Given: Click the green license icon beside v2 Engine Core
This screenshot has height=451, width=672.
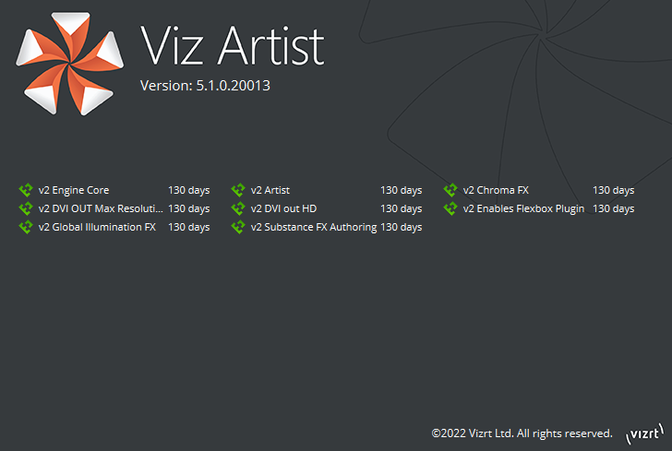Looking at the screenshot, I should click(x=26, y=191).
